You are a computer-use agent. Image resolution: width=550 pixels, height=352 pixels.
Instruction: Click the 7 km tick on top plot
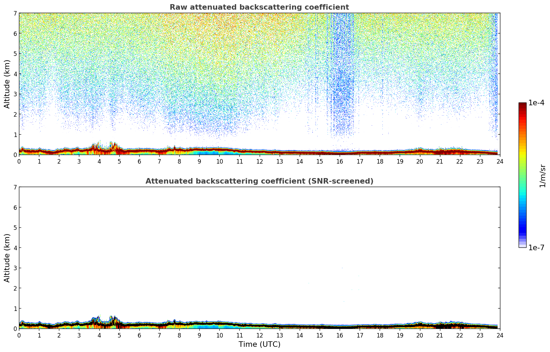[x=15, y=13]
